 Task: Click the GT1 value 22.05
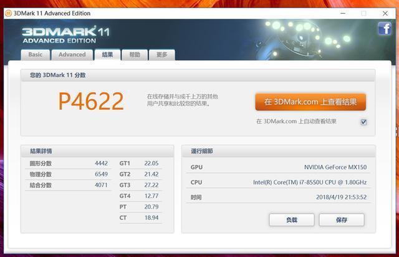pyautogui.click(x=151, y=163)
